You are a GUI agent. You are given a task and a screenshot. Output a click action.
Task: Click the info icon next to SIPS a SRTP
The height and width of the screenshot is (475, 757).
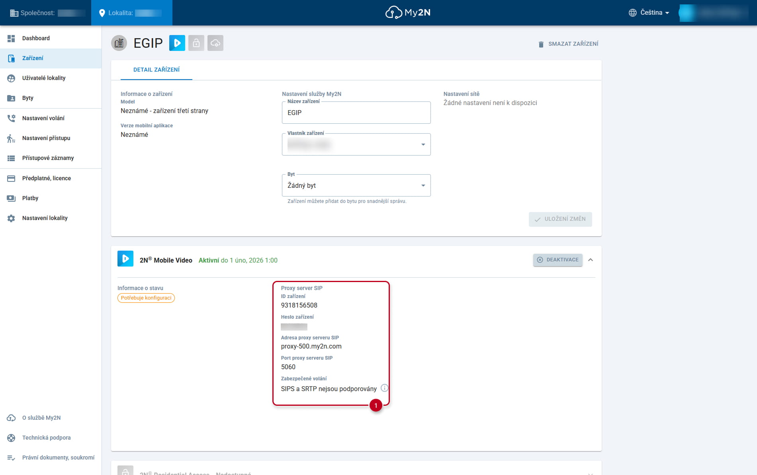[384, 388]
